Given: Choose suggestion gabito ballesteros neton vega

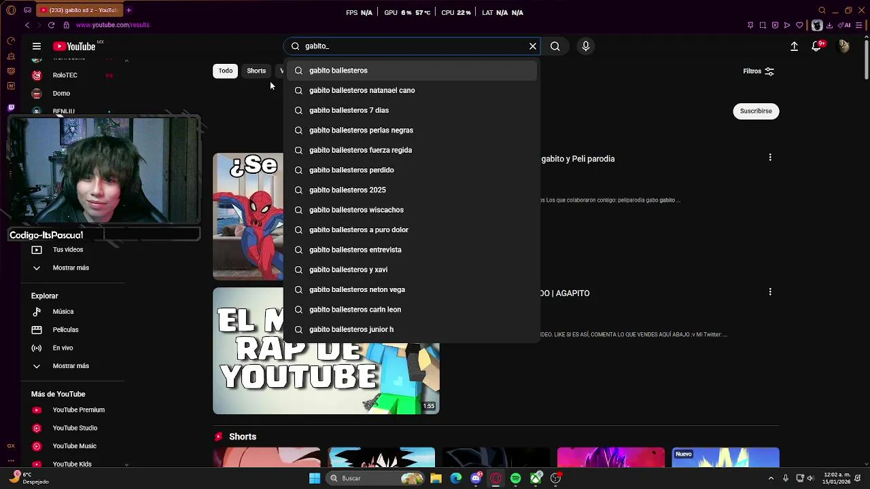Looking at the screenshot, I should coord(412,289).
